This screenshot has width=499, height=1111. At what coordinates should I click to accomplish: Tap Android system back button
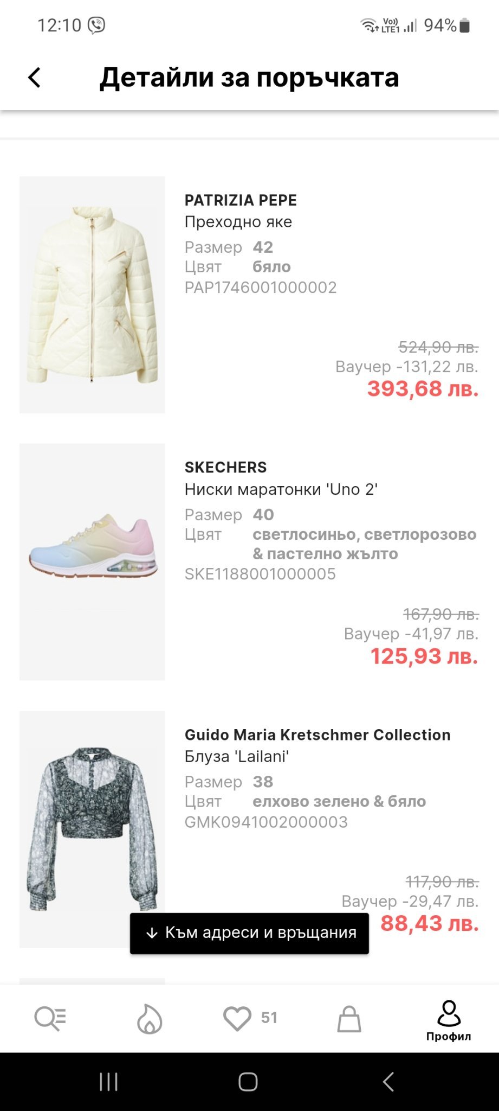[x=388, y=1081]
